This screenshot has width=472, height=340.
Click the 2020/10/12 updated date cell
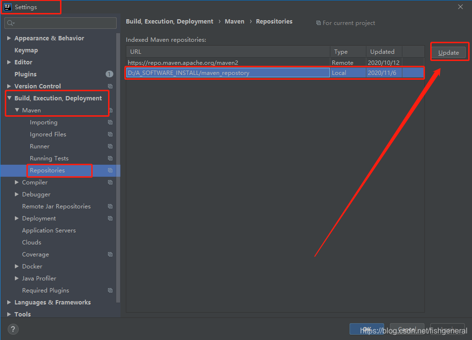(x=384, y=62)
